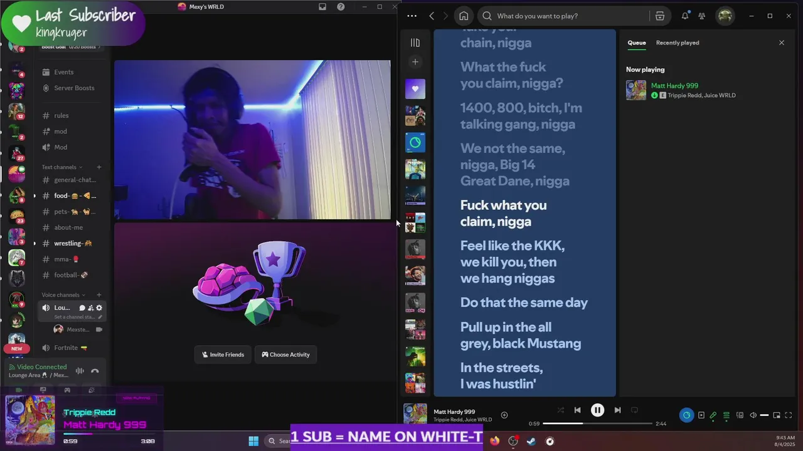The height and width of the screenshot is (451, 803).
Task: Open the Spotify Home button
Action: [x=464, y=16]
